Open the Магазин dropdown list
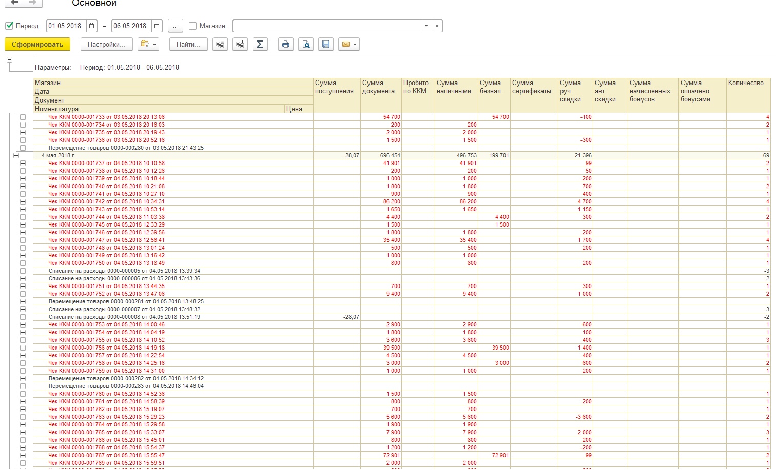The height and width of the screenshot is (470, 776). tap(426, 26)
